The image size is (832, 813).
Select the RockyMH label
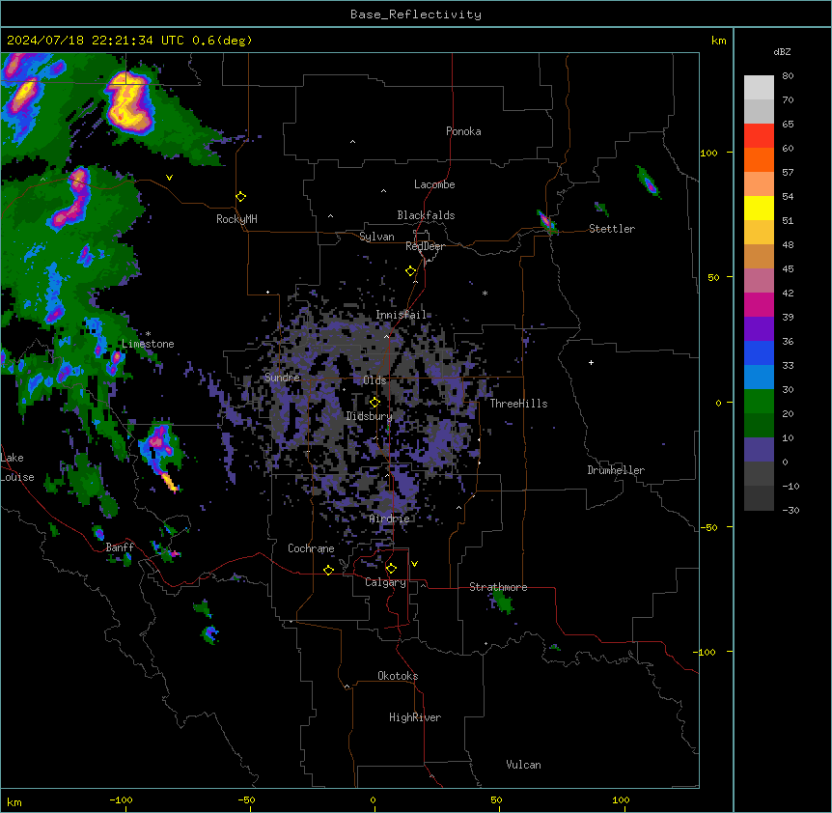pyautogui.click(x=236, y=219)
